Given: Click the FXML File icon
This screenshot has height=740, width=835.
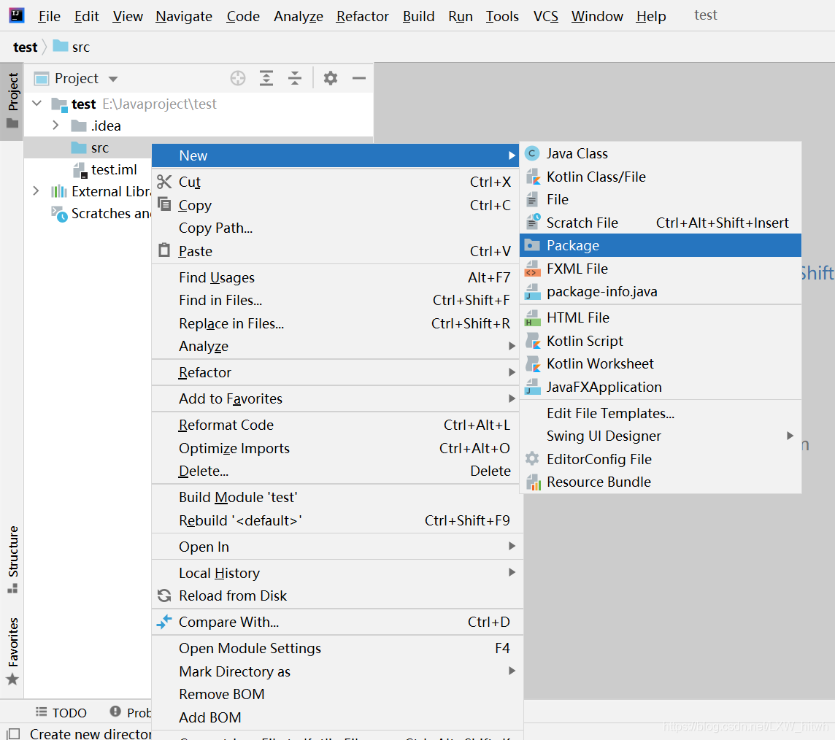Looking at the screenshot, I should click(533, 269).
